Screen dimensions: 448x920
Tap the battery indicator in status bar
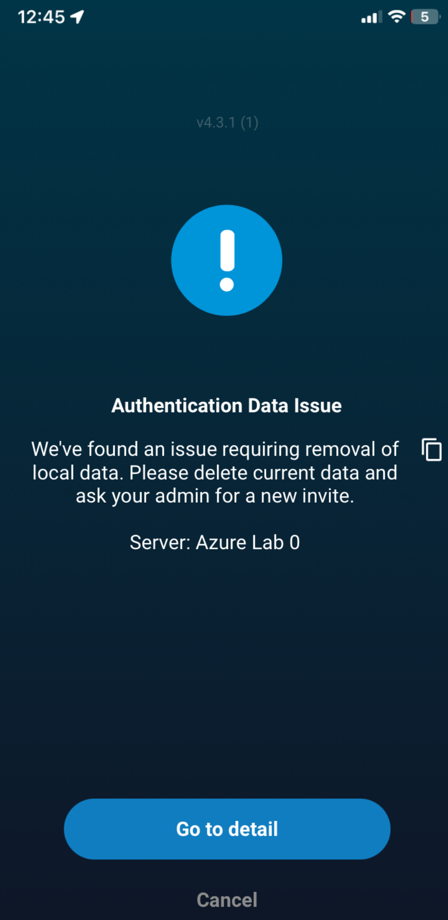pos(425,17)
